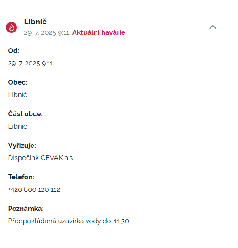Viewport: 238px width, 248px height.
Task: Click the Vyřizuje: field label
Action: click(x=22, y=146)
